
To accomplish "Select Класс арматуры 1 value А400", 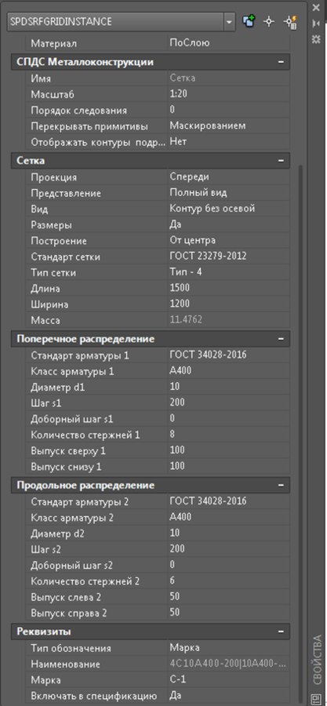I will [x=228, y=370].
